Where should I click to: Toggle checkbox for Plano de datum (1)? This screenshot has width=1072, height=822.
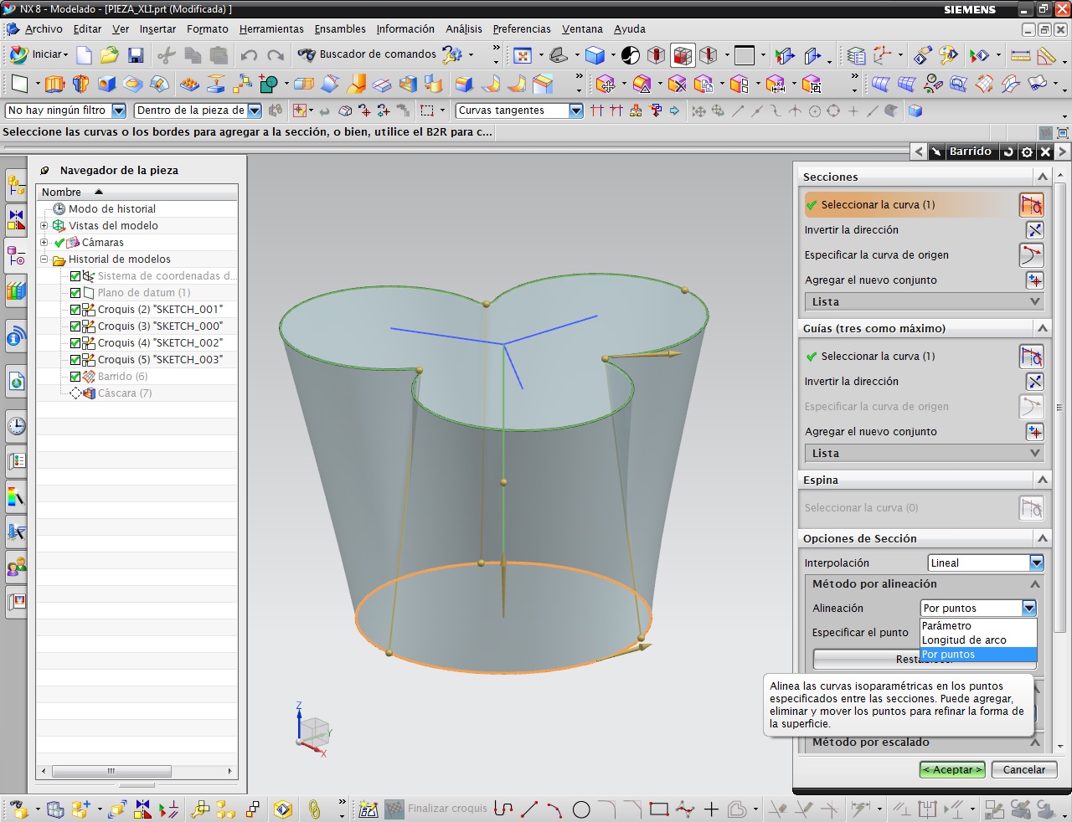pyautogui.click(x=75, y=293)
